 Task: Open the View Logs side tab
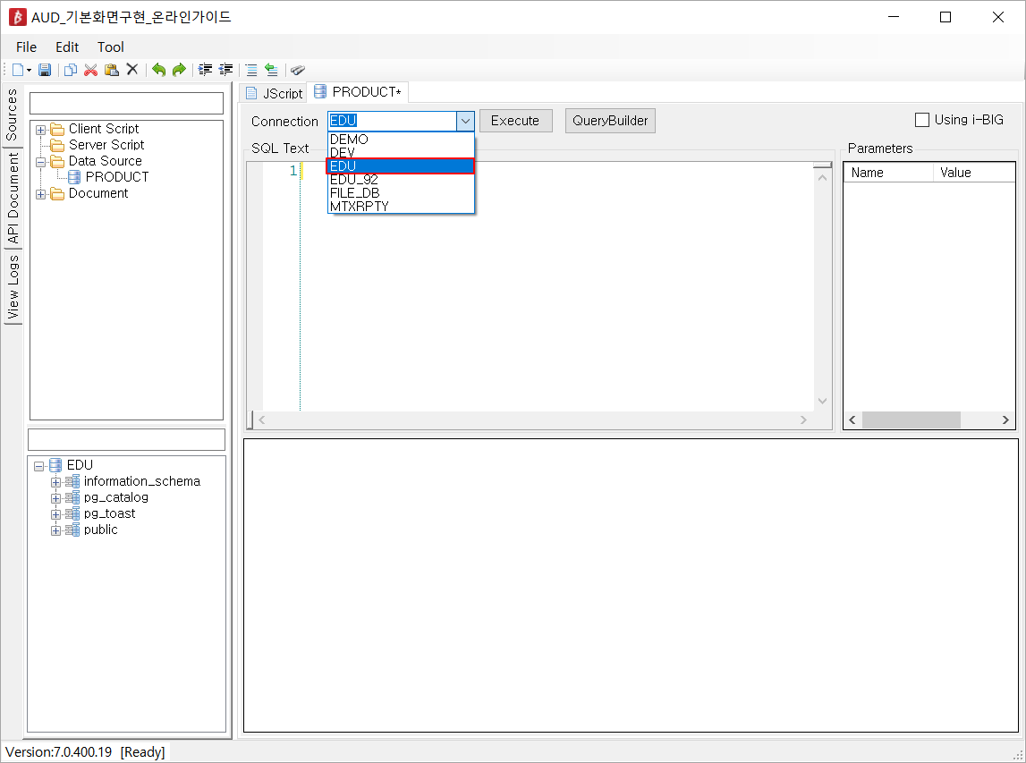(x=13, y=286)
